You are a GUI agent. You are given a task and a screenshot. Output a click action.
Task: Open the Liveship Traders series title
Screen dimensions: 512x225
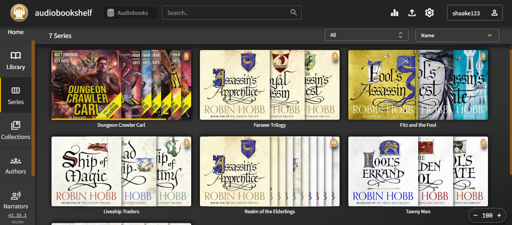coord(121,211)
